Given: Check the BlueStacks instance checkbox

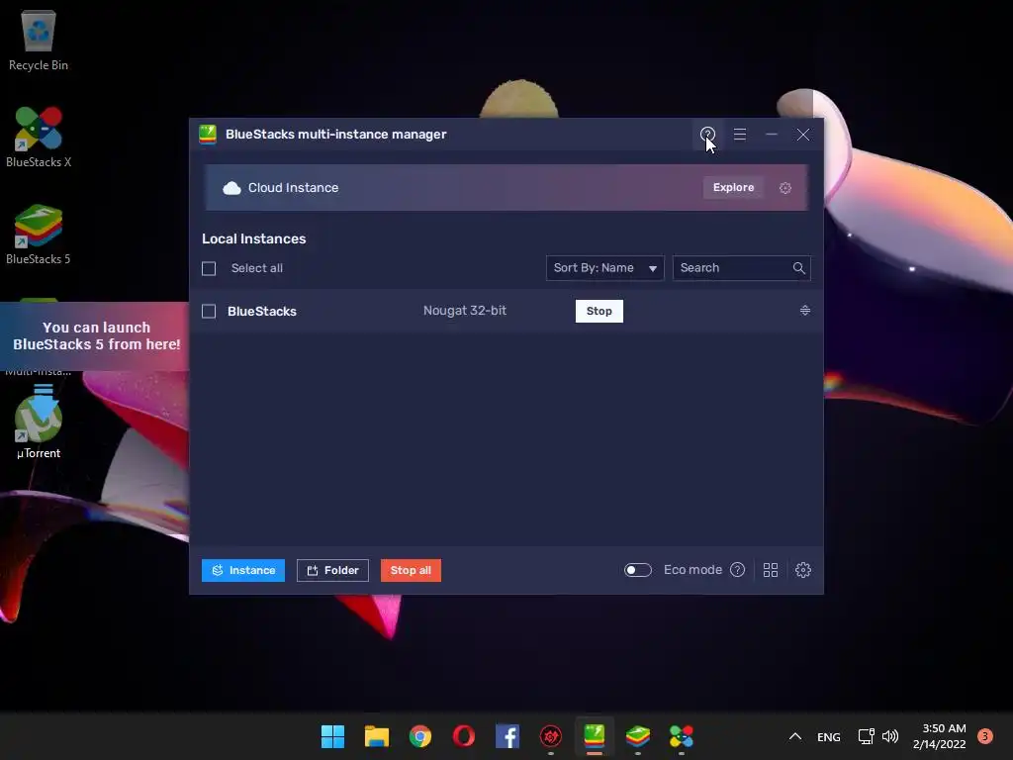Looking at the screenshot, I should 209,312.
